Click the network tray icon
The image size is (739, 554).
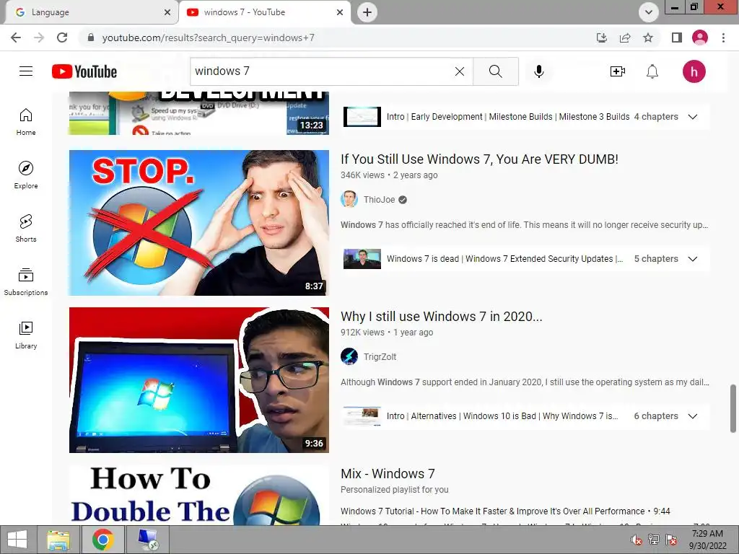[x=654, y=540]
